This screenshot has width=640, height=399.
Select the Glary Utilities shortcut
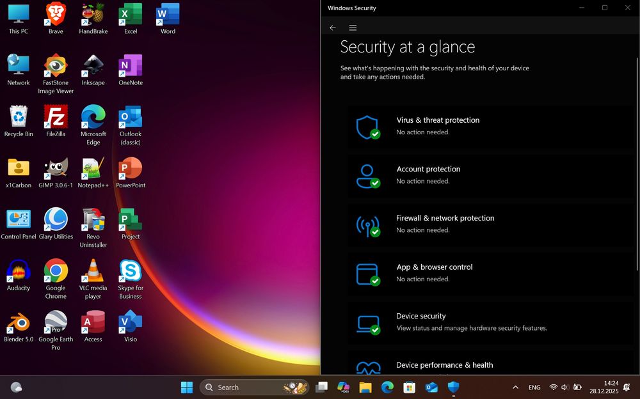tap(56, 224)
